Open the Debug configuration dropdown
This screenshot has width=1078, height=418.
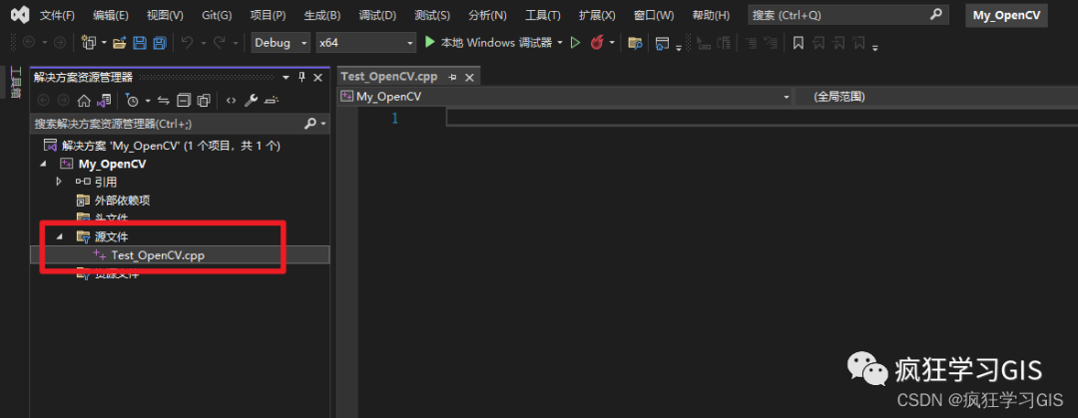coord(281,43)
